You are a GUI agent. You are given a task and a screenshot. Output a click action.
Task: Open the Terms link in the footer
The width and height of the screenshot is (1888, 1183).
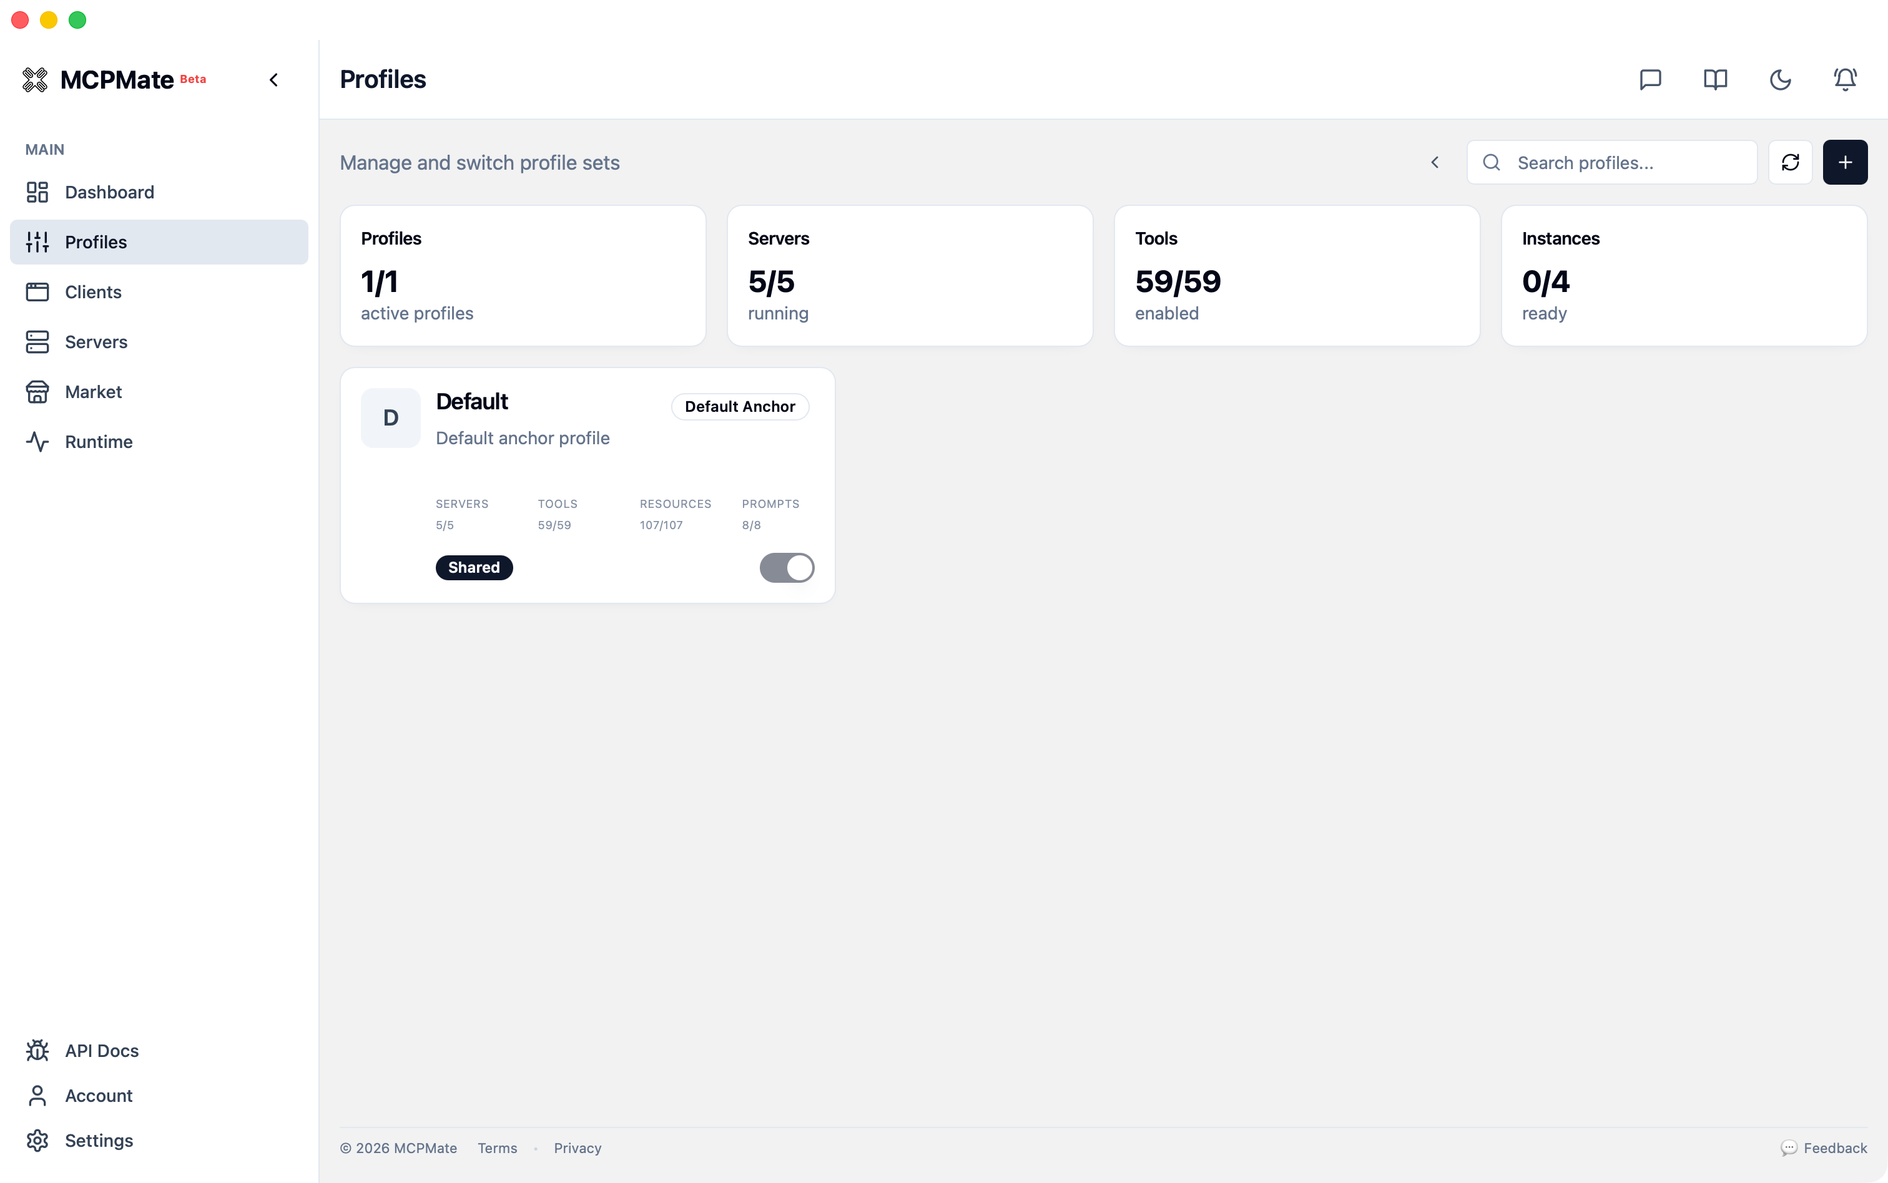pyautogui.click(x=498, y=1148)
